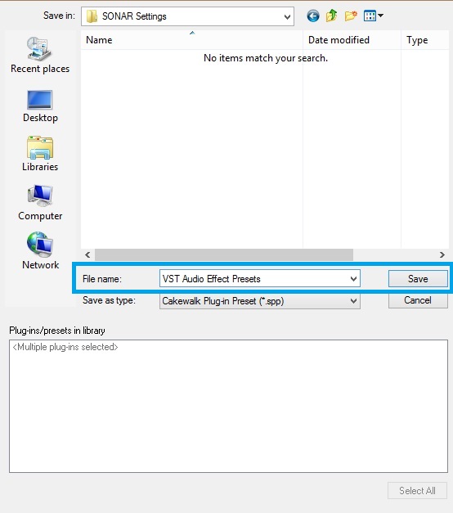Jump to Desktop location

[x=40, y=106]
